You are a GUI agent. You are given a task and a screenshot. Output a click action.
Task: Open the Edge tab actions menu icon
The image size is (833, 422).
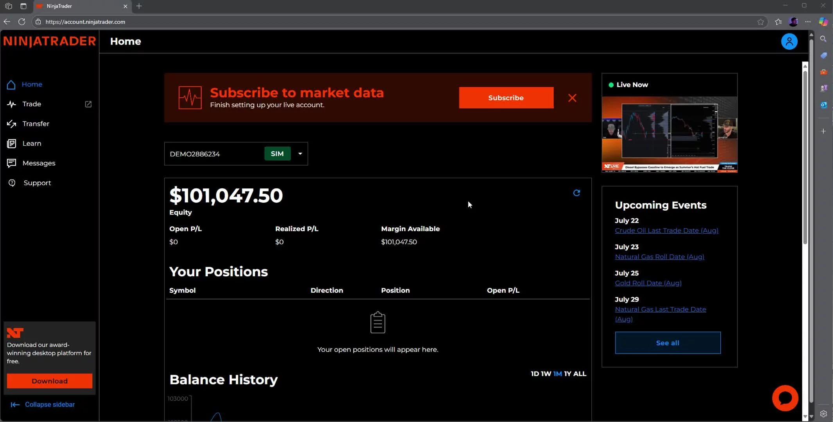point(23,6)
